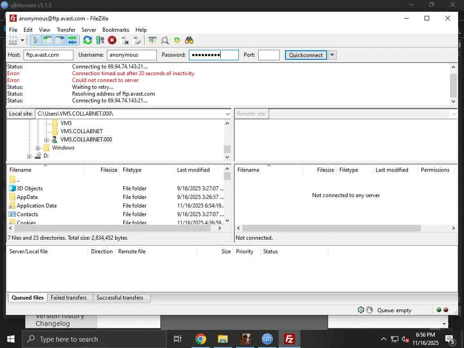464x348 pixels.
Task: Toggle remote directory tree display
Action: pyautogui.click(x=60, y=40)
